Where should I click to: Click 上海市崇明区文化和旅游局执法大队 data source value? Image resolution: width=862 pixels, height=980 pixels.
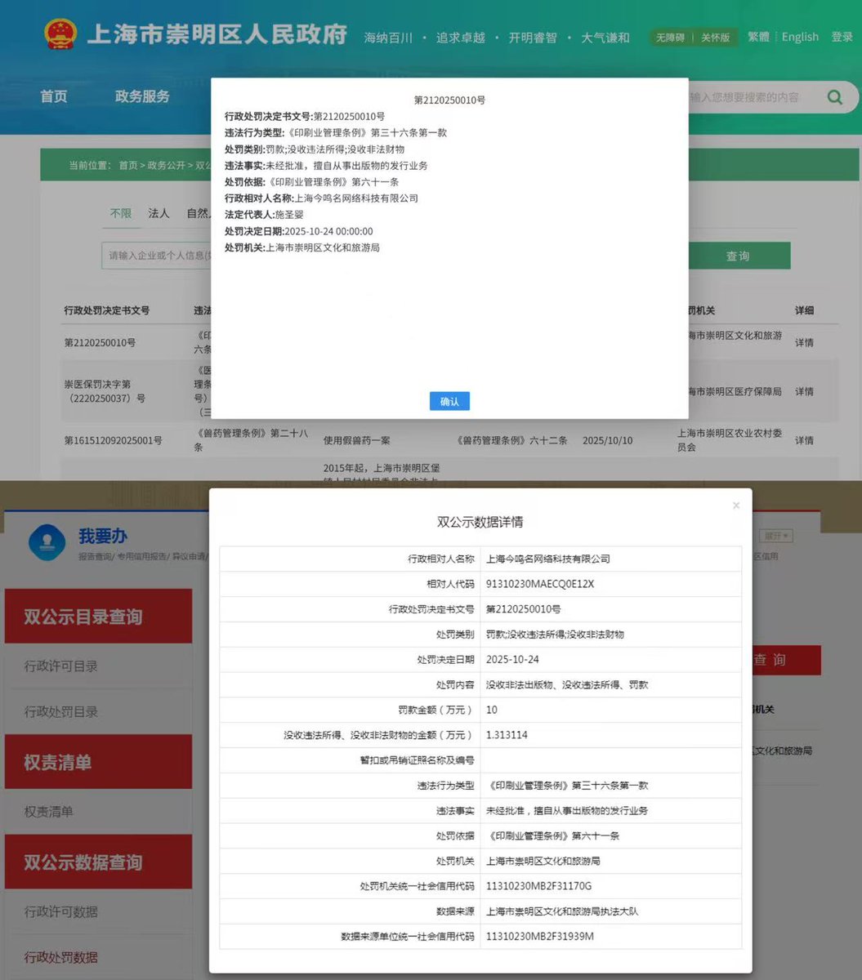click(562, 911)
